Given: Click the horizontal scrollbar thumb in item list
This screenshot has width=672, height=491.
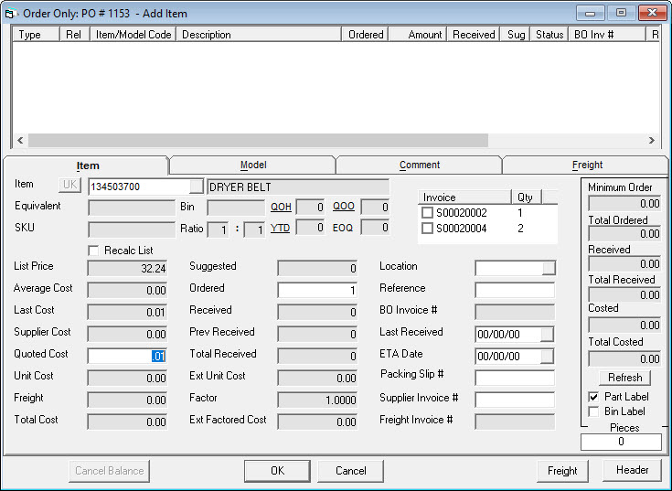Looking at the screenshot, I should coord(258,140).
